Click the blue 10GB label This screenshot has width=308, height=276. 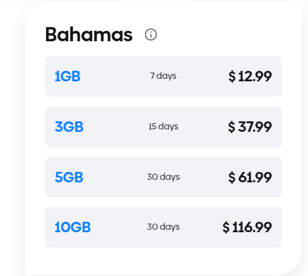click(73, 227)
